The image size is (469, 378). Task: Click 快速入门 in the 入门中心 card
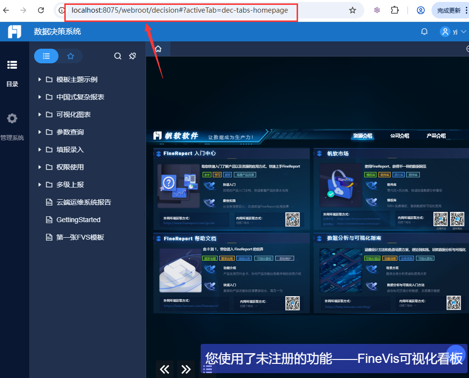click(229, 185)
